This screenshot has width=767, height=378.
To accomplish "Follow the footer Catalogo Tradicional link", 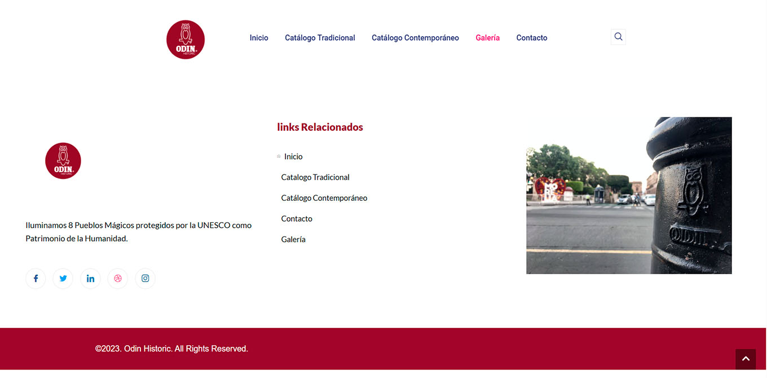I will pos(315,177).
